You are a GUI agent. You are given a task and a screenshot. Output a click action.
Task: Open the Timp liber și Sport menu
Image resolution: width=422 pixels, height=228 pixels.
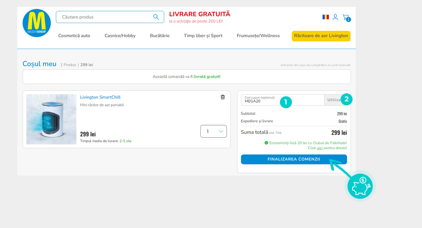tap(203, 36)
